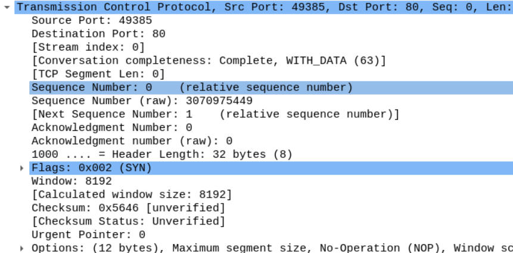Expand the Flags: 0x002 (SYN) arrow
513x253 pixels.
coord(23,168)
